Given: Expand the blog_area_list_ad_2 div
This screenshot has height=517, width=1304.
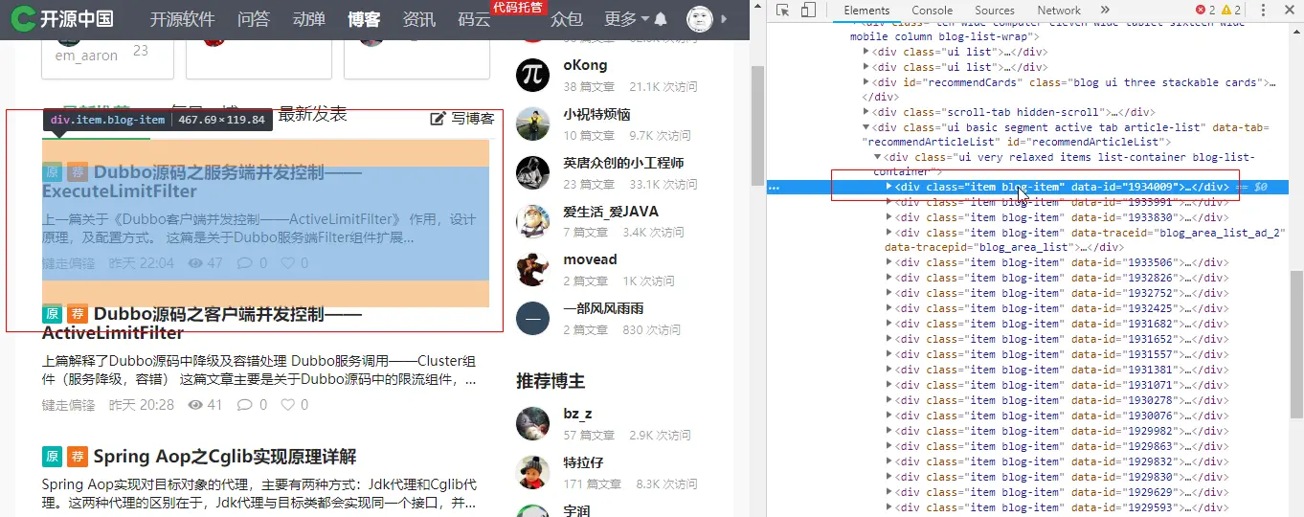Looking at the screenshot, I should point(889,233).
